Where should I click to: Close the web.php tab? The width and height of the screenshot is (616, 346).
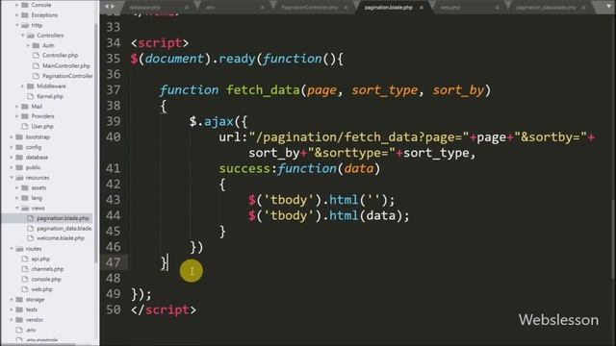497,8
